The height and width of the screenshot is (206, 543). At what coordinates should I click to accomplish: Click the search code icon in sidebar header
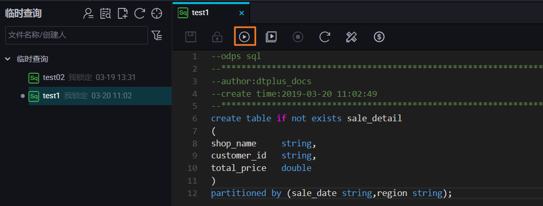click(106, 14)
